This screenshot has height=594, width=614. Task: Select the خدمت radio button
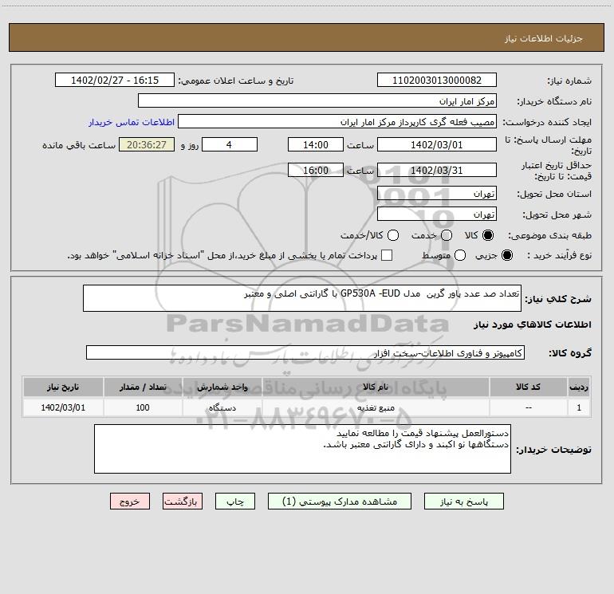pyautogui.click(x=447, y=235)
